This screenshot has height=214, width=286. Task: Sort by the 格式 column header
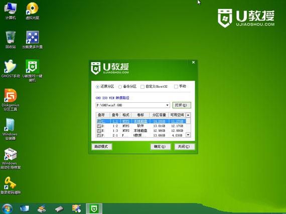tap(126, 115)
